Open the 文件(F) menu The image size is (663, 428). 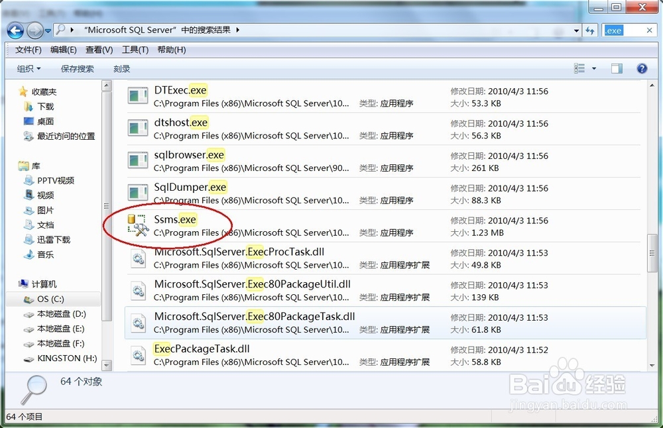coord(29,50)
